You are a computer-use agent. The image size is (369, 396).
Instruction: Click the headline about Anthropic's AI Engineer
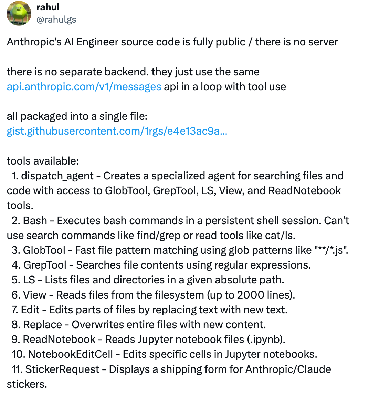point(172,42)
